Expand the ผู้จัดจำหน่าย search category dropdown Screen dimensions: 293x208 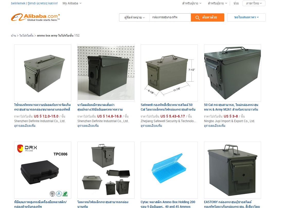135,17
